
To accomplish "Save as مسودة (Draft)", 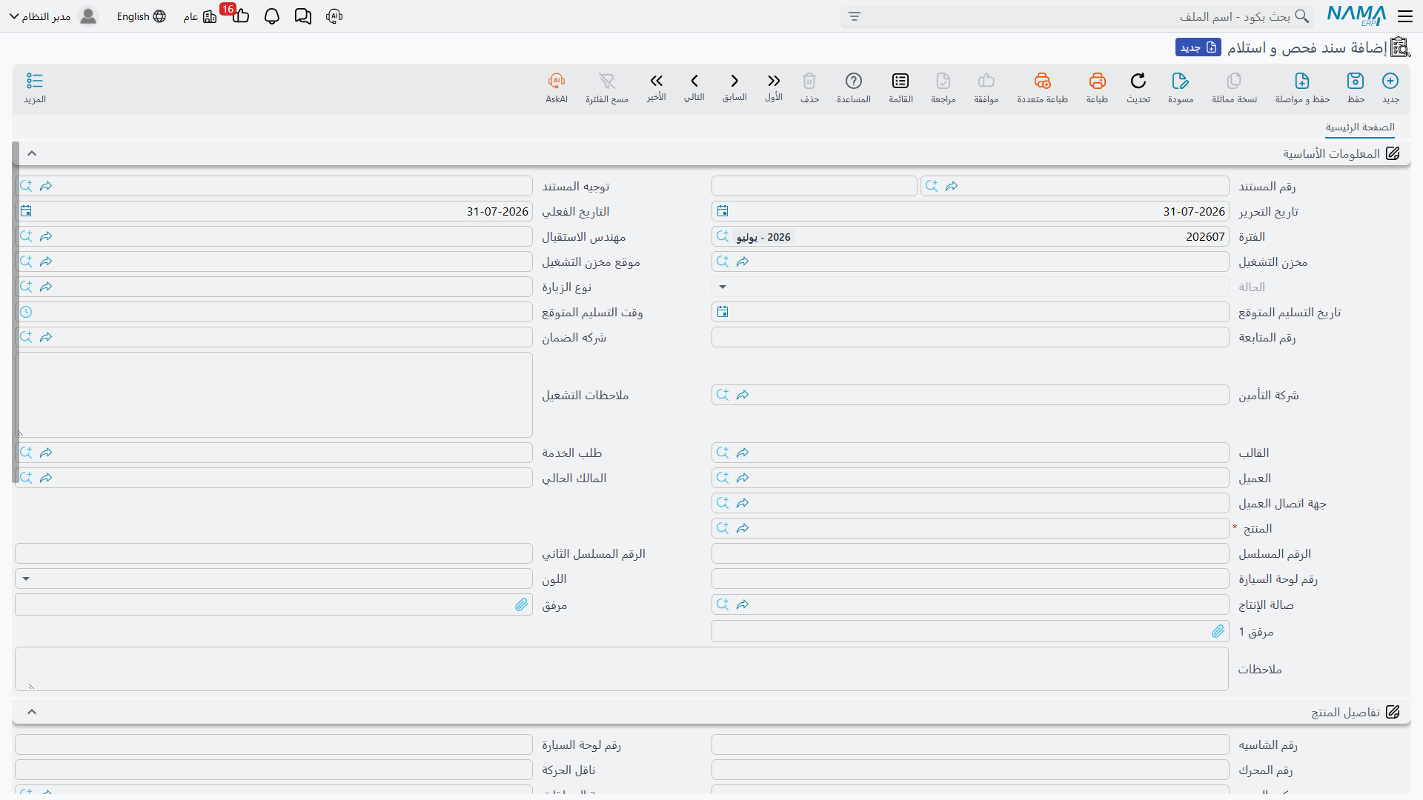I will (1181, 81).
